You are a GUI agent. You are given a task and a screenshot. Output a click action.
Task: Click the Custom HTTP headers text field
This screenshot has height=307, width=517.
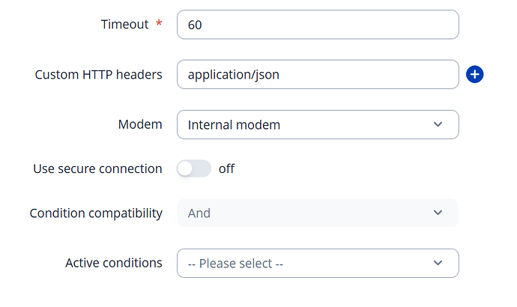(x=317, y=74)
